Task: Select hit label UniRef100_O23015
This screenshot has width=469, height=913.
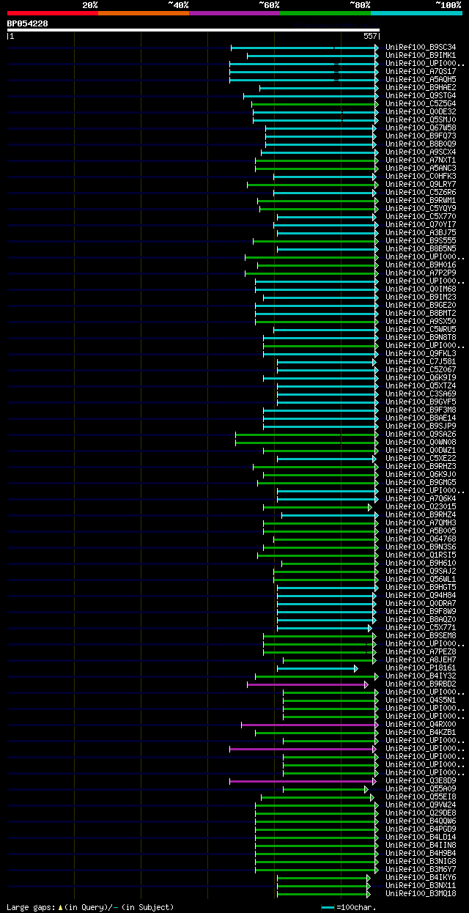Action: 421,507
